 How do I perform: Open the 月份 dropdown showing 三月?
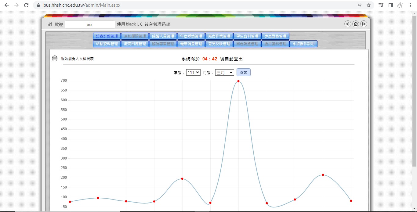pos(225,73)
